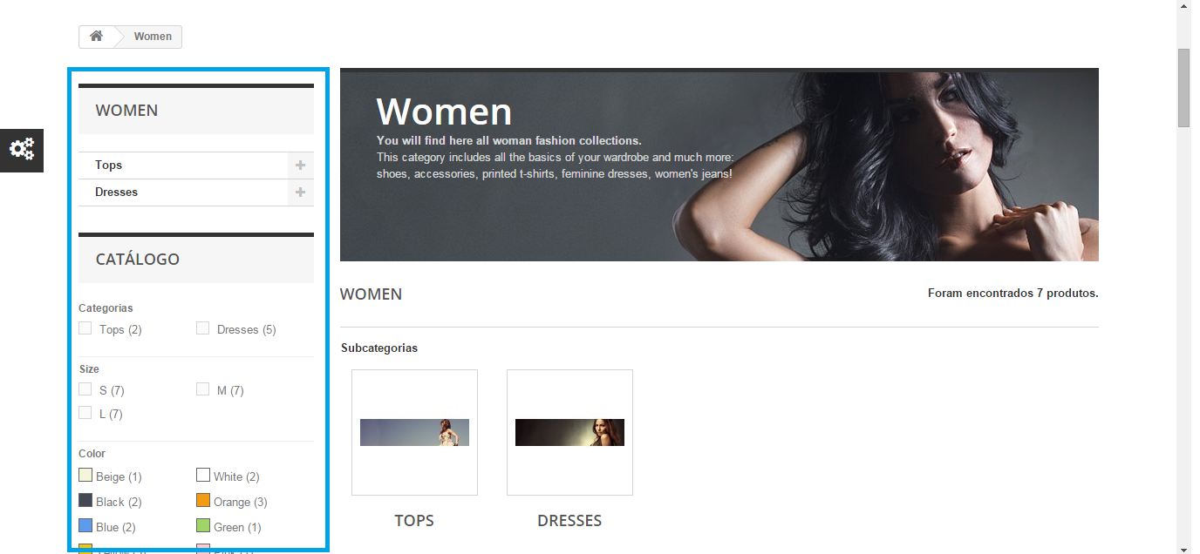Click the WOMEN sidebar block heading

click(x=196, y=111)
